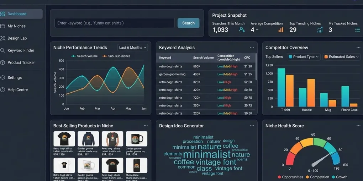Click the Dashboard grid icon

[x=2, y=14]
